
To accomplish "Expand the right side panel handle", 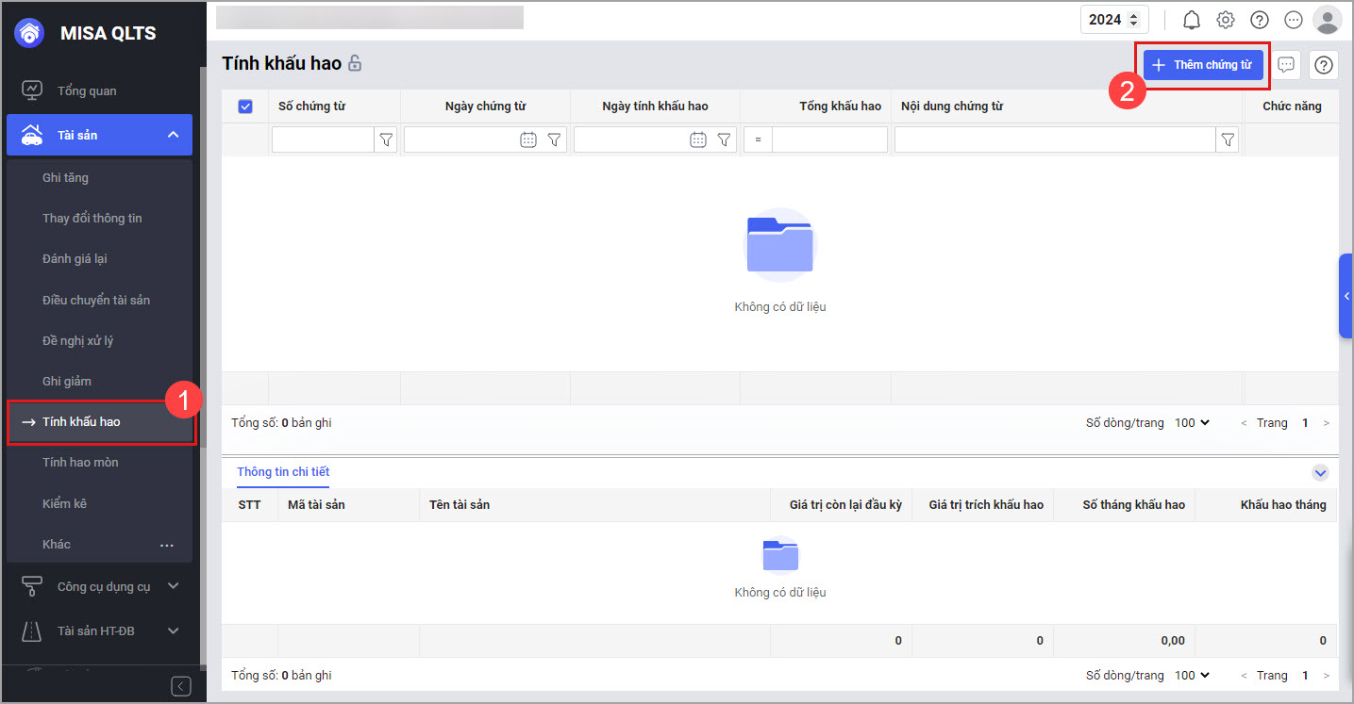I will pos(1346,296).
